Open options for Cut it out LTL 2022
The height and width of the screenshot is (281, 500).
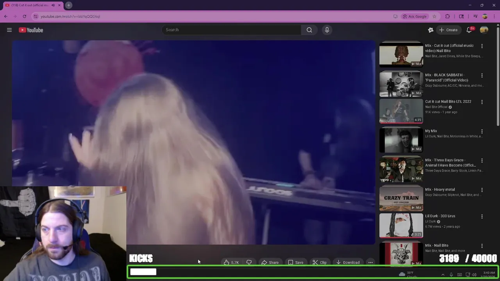pos(482,102)
